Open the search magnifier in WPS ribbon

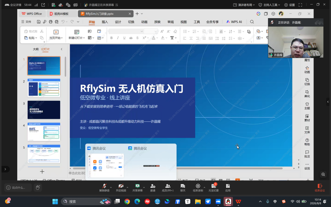point(252,22)
